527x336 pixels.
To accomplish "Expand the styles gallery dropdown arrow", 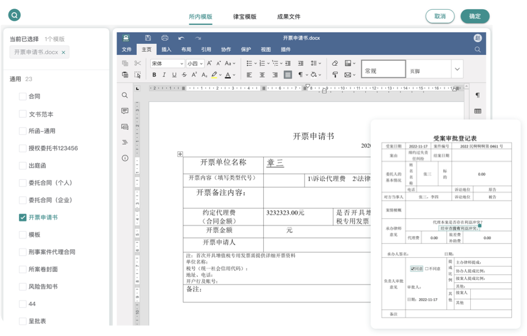I will click(457, 70).
